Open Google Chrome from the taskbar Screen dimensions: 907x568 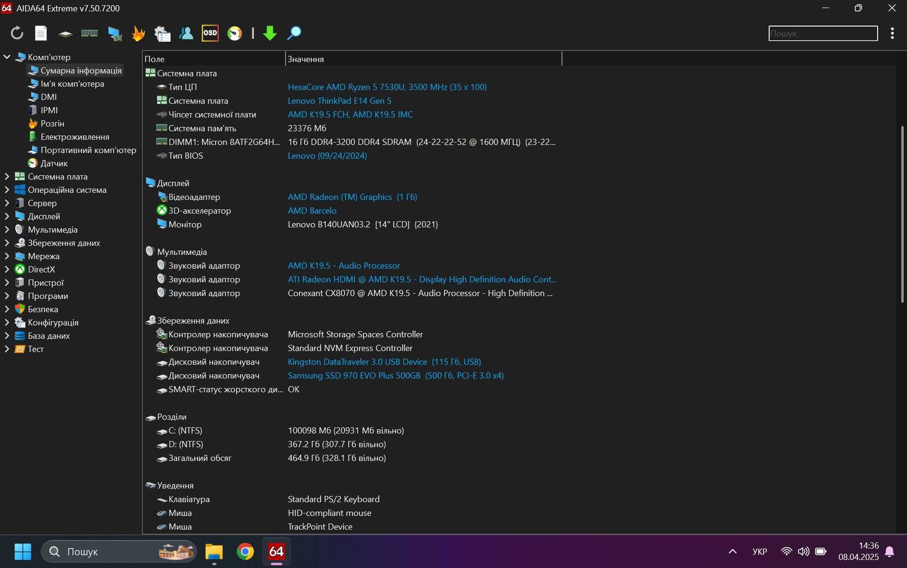(245, 551)
